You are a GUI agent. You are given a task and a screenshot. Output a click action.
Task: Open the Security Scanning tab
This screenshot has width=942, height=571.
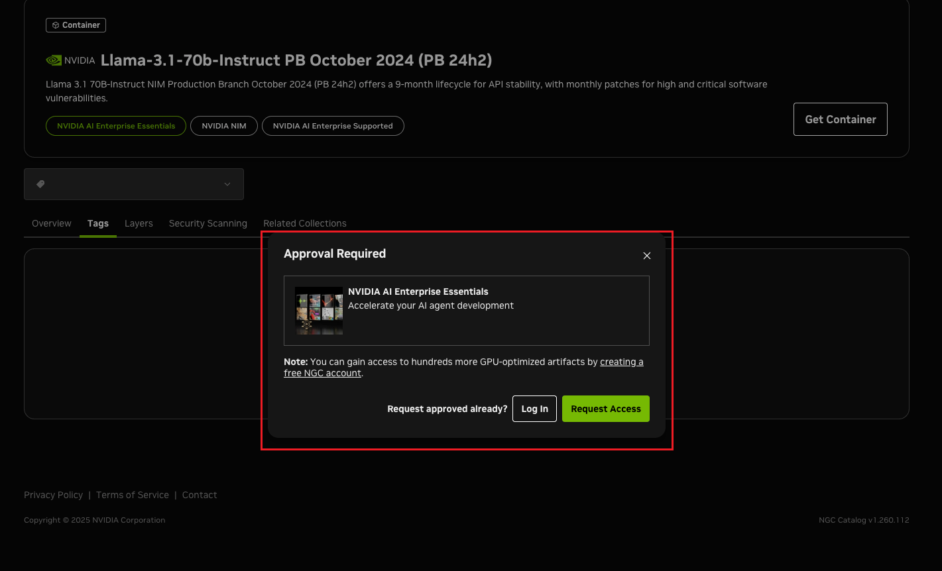coord(208,223)
